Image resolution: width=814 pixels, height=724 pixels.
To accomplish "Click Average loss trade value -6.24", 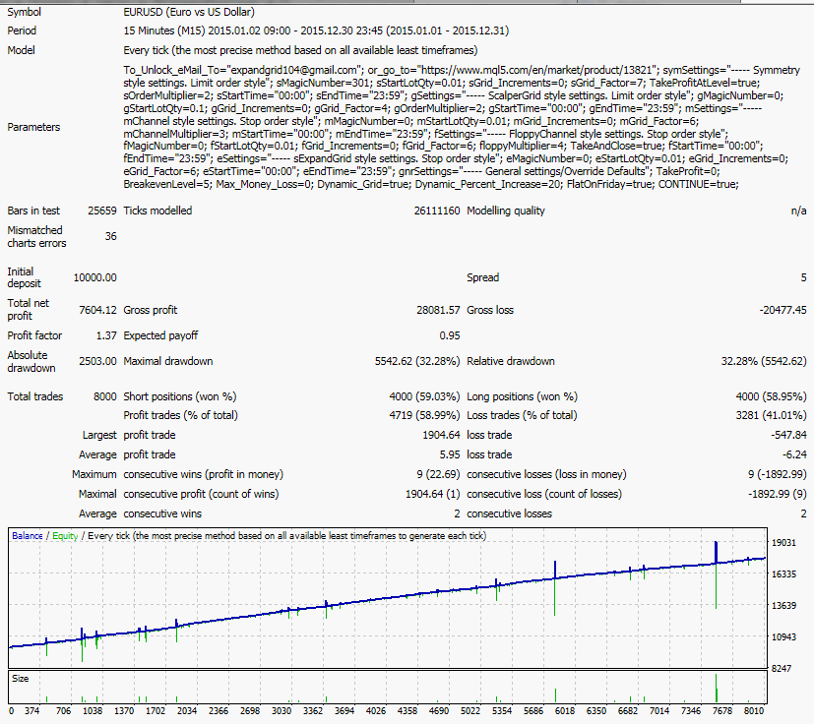I will [794, 454].
